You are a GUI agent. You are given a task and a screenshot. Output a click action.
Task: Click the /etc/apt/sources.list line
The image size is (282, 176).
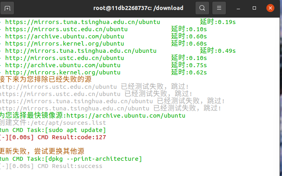(53, 123)
